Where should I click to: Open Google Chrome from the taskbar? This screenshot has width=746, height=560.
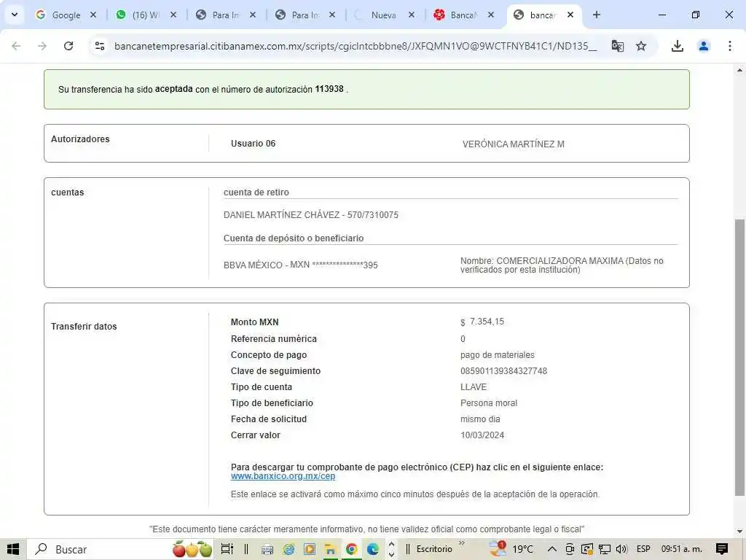(x=351, y=549)
